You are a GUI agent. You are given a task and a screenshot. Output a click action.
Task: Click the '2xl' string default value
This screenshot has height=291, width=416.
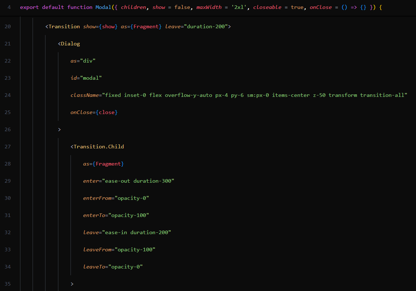tap(239, 8)
